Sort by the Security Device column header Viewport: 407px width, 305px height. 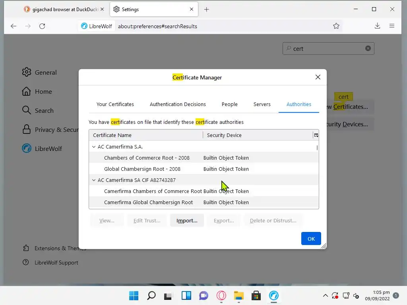258,135
